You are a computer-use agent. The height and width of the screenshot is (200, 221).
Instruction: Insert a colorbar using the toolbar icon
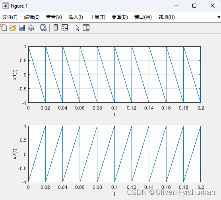pyautogui.click(x=56, y=27)
